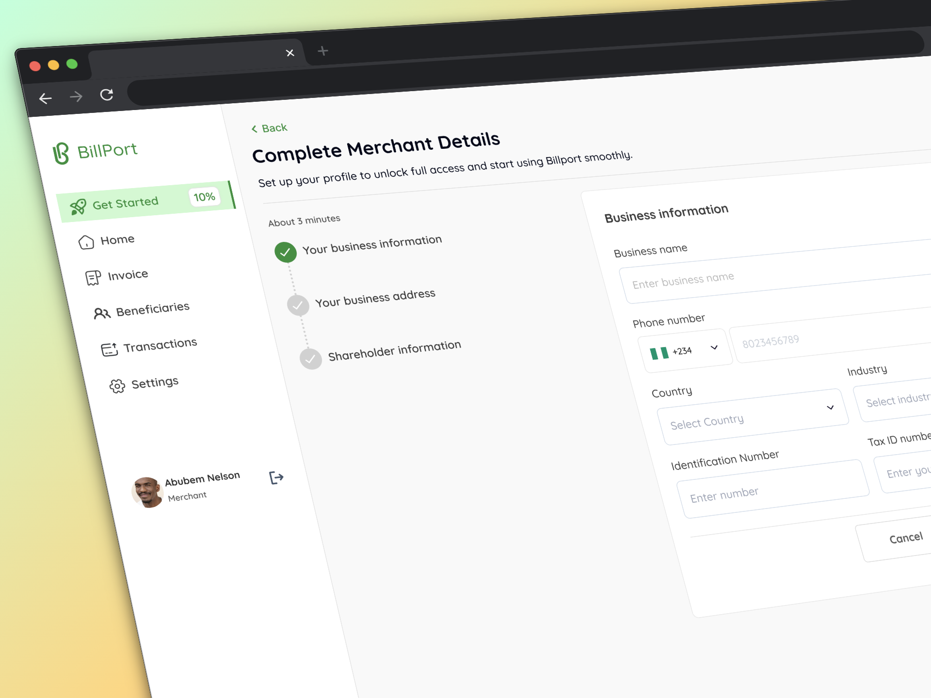Click the Business information heading
The height and width of the screenshot is (698, 931).
(666, 213)
